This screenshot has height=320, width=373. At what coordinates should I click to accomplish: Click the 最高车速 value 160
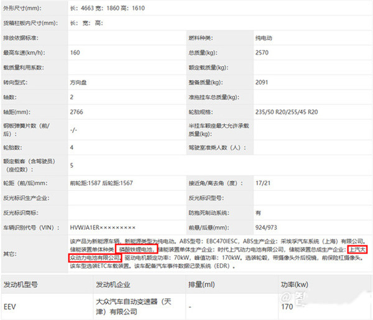(75, 53)
